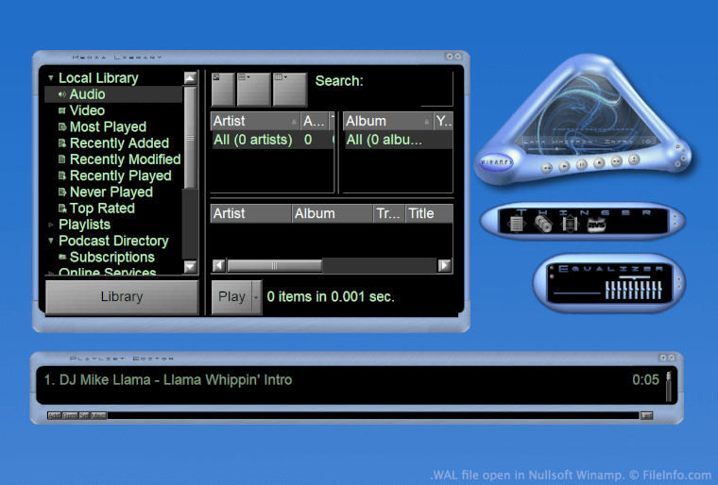Click the Library button
Viewport: 718px width, 485px height.
click(x=122, y=296)
